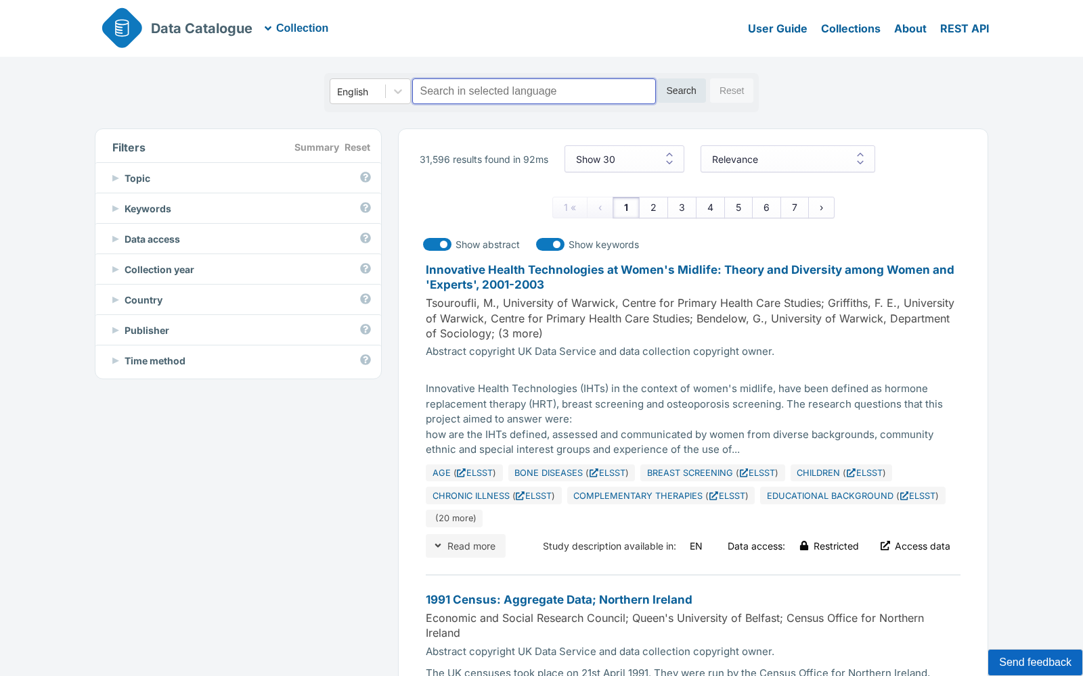
Task: Click the Search button
Action: (681, 91)
